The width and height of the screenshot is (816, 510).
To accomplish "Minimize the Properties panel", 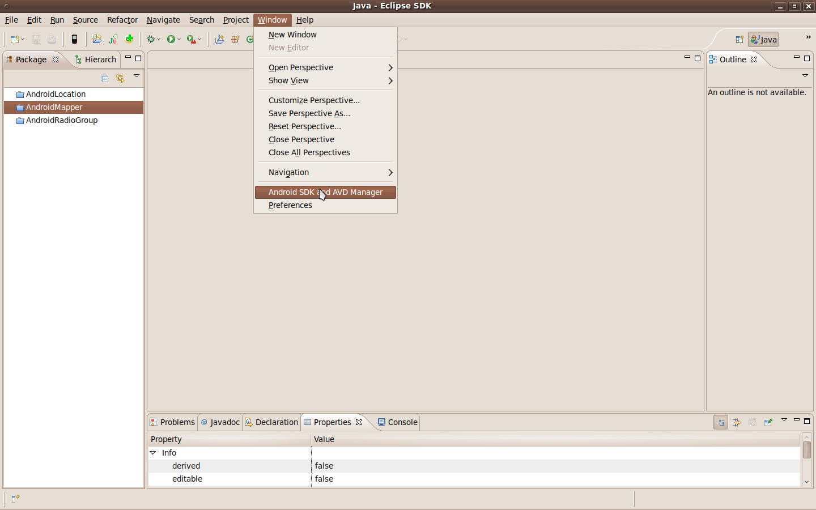I will point(797,420).
